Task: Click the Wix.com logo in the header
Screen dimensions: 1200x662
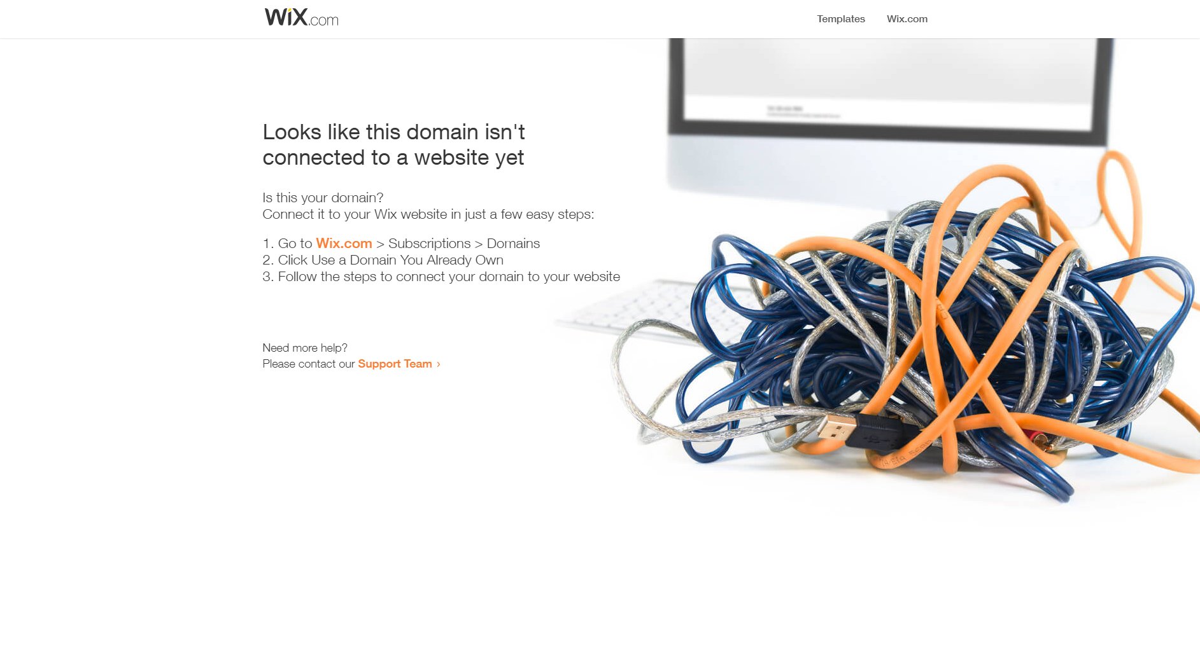Action: (301, 17)
